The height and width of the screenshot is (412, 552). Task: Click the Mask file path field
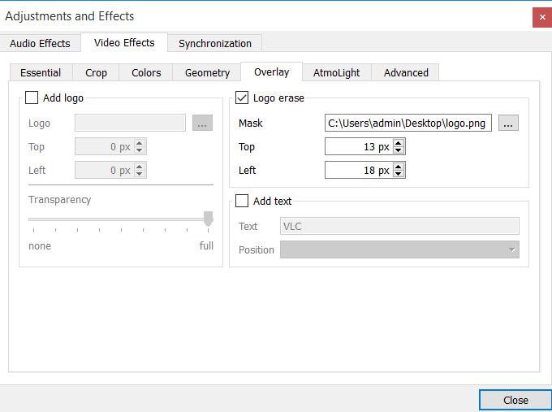pyautogui.click(x=408, y=124)
